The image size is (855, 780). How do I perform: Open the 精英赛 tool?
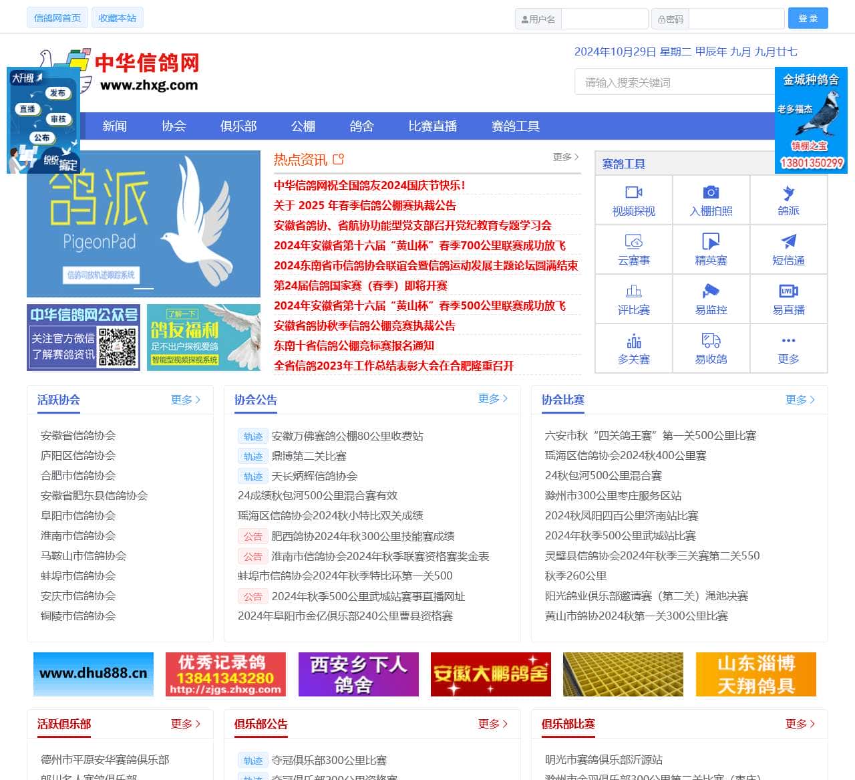tap(711, 249)
